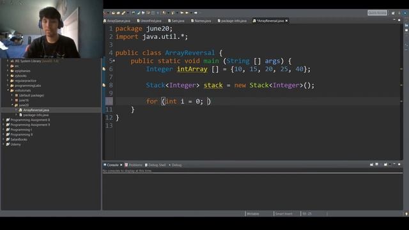Switch to the Names.java tab
Image resolution: width=409 pixels, height=230 pixels.
201,20
